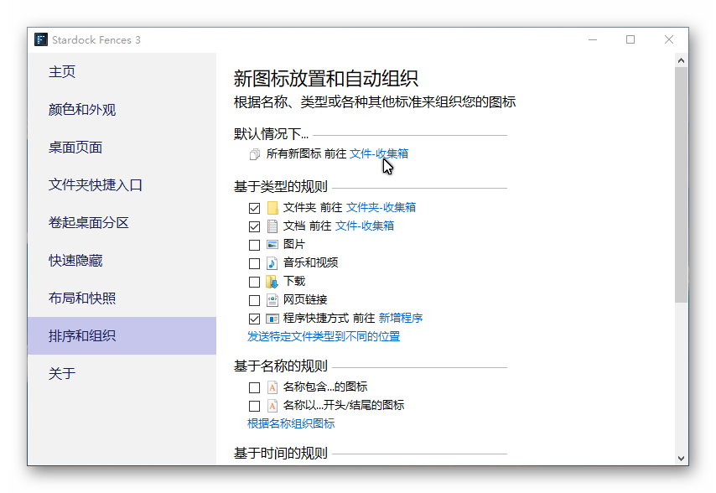Go to 颜色和外观 in sidebar
Image resolution: width=716 pixels, height=493 pixels.
pyautogui.click(x=122, y=110)
